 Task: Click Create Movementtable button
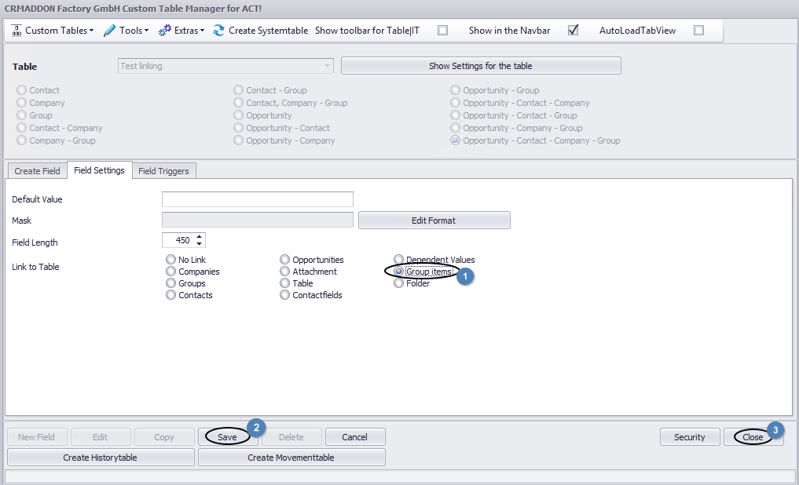[x=291, y=457]
